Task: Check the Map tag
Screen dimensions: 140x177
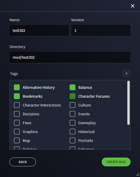Action: tap(17, 140)
